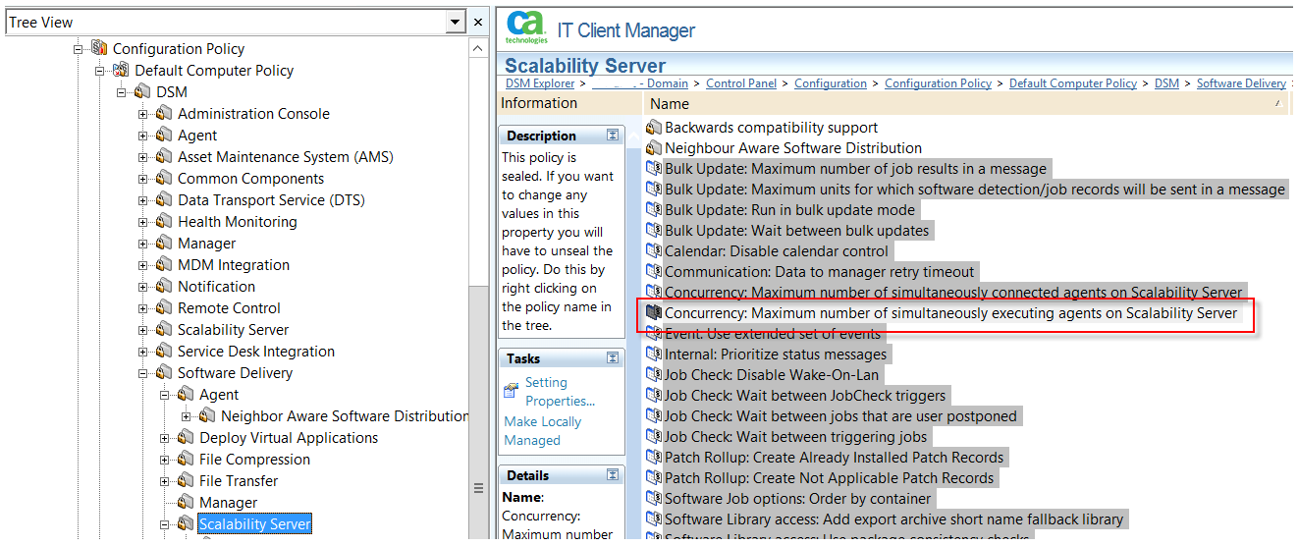This screenshot has width=1298, height=546.
Task: Click the File Compression folder icon
Action: [x=186, y=459]
